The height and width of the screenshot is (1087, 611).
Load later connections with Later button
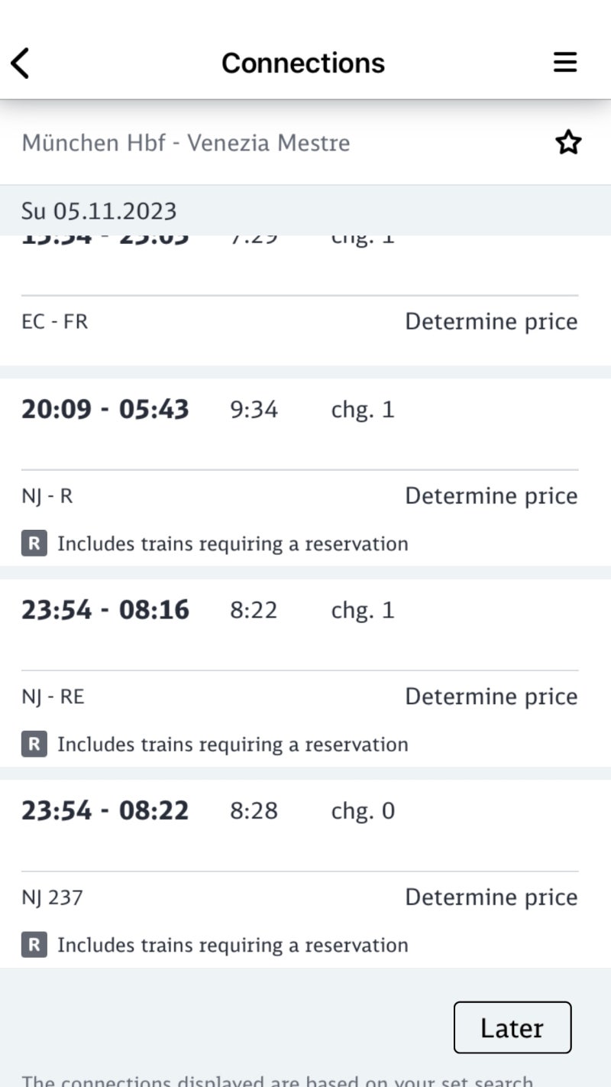[512, 1027]
